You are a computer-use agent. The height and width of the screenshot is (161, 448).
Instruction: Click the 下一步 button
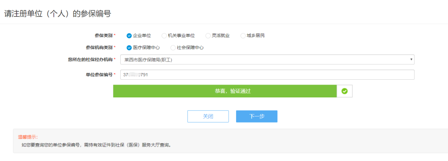[257, 116]
